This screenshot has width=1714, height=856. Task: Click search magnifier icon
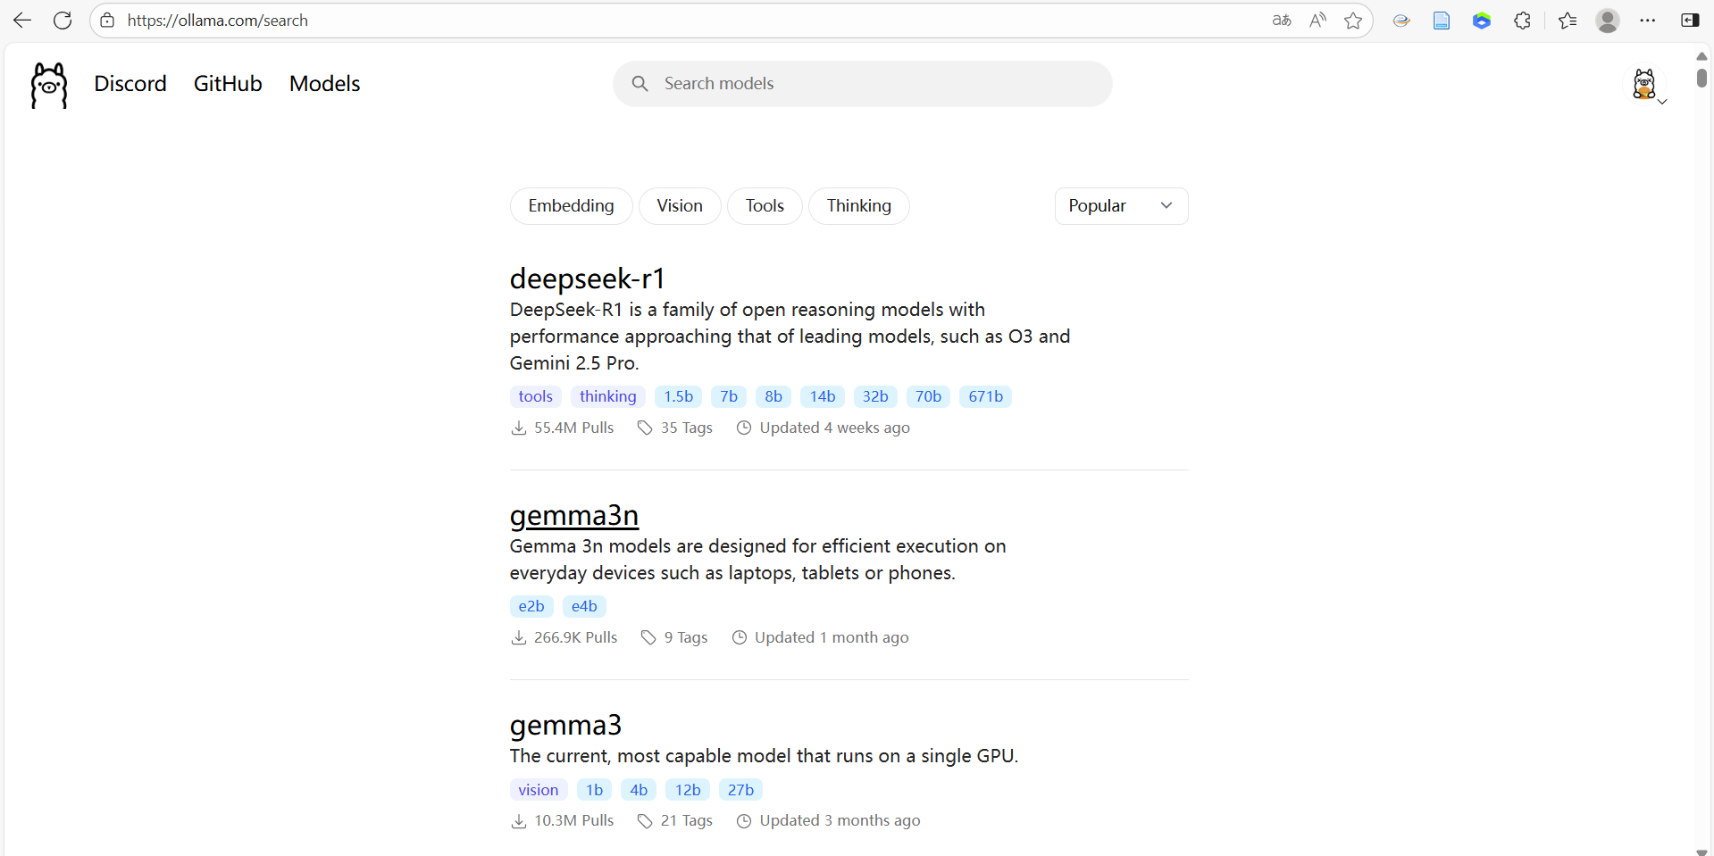coord(640,84)
